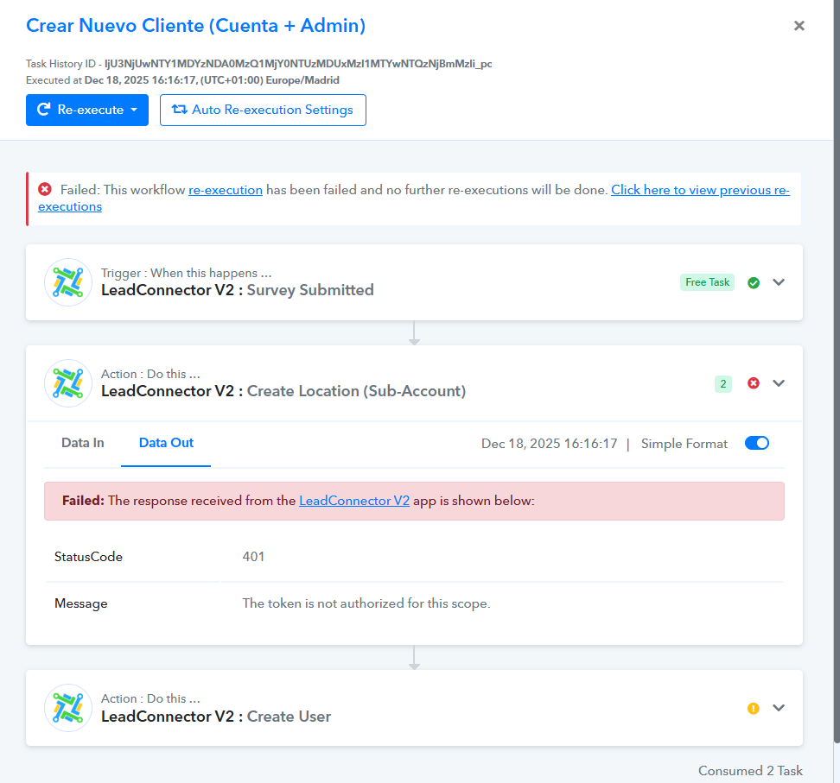Click the re-execution link in banner
The height and width of the screenshot is (783, 840).
tap(226, 190)
